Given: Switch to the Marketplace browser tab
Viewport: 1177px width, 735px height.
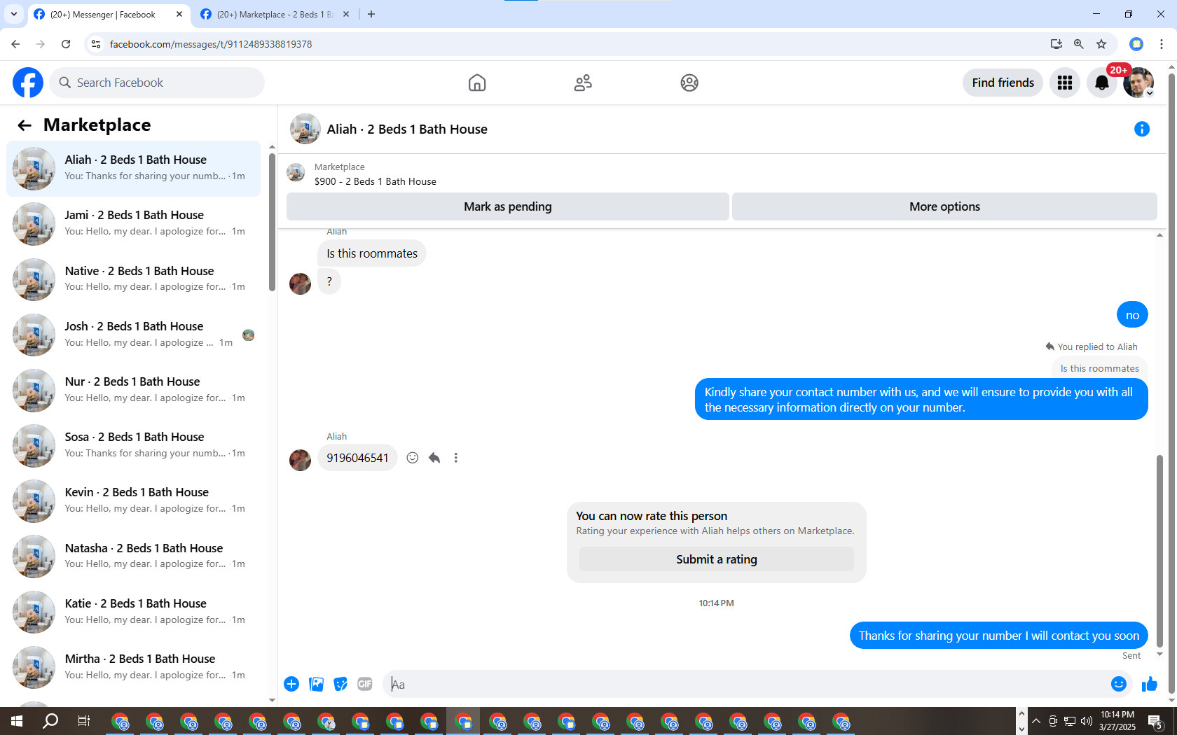Looking at the screenshot, I should (x=275, y=14).
